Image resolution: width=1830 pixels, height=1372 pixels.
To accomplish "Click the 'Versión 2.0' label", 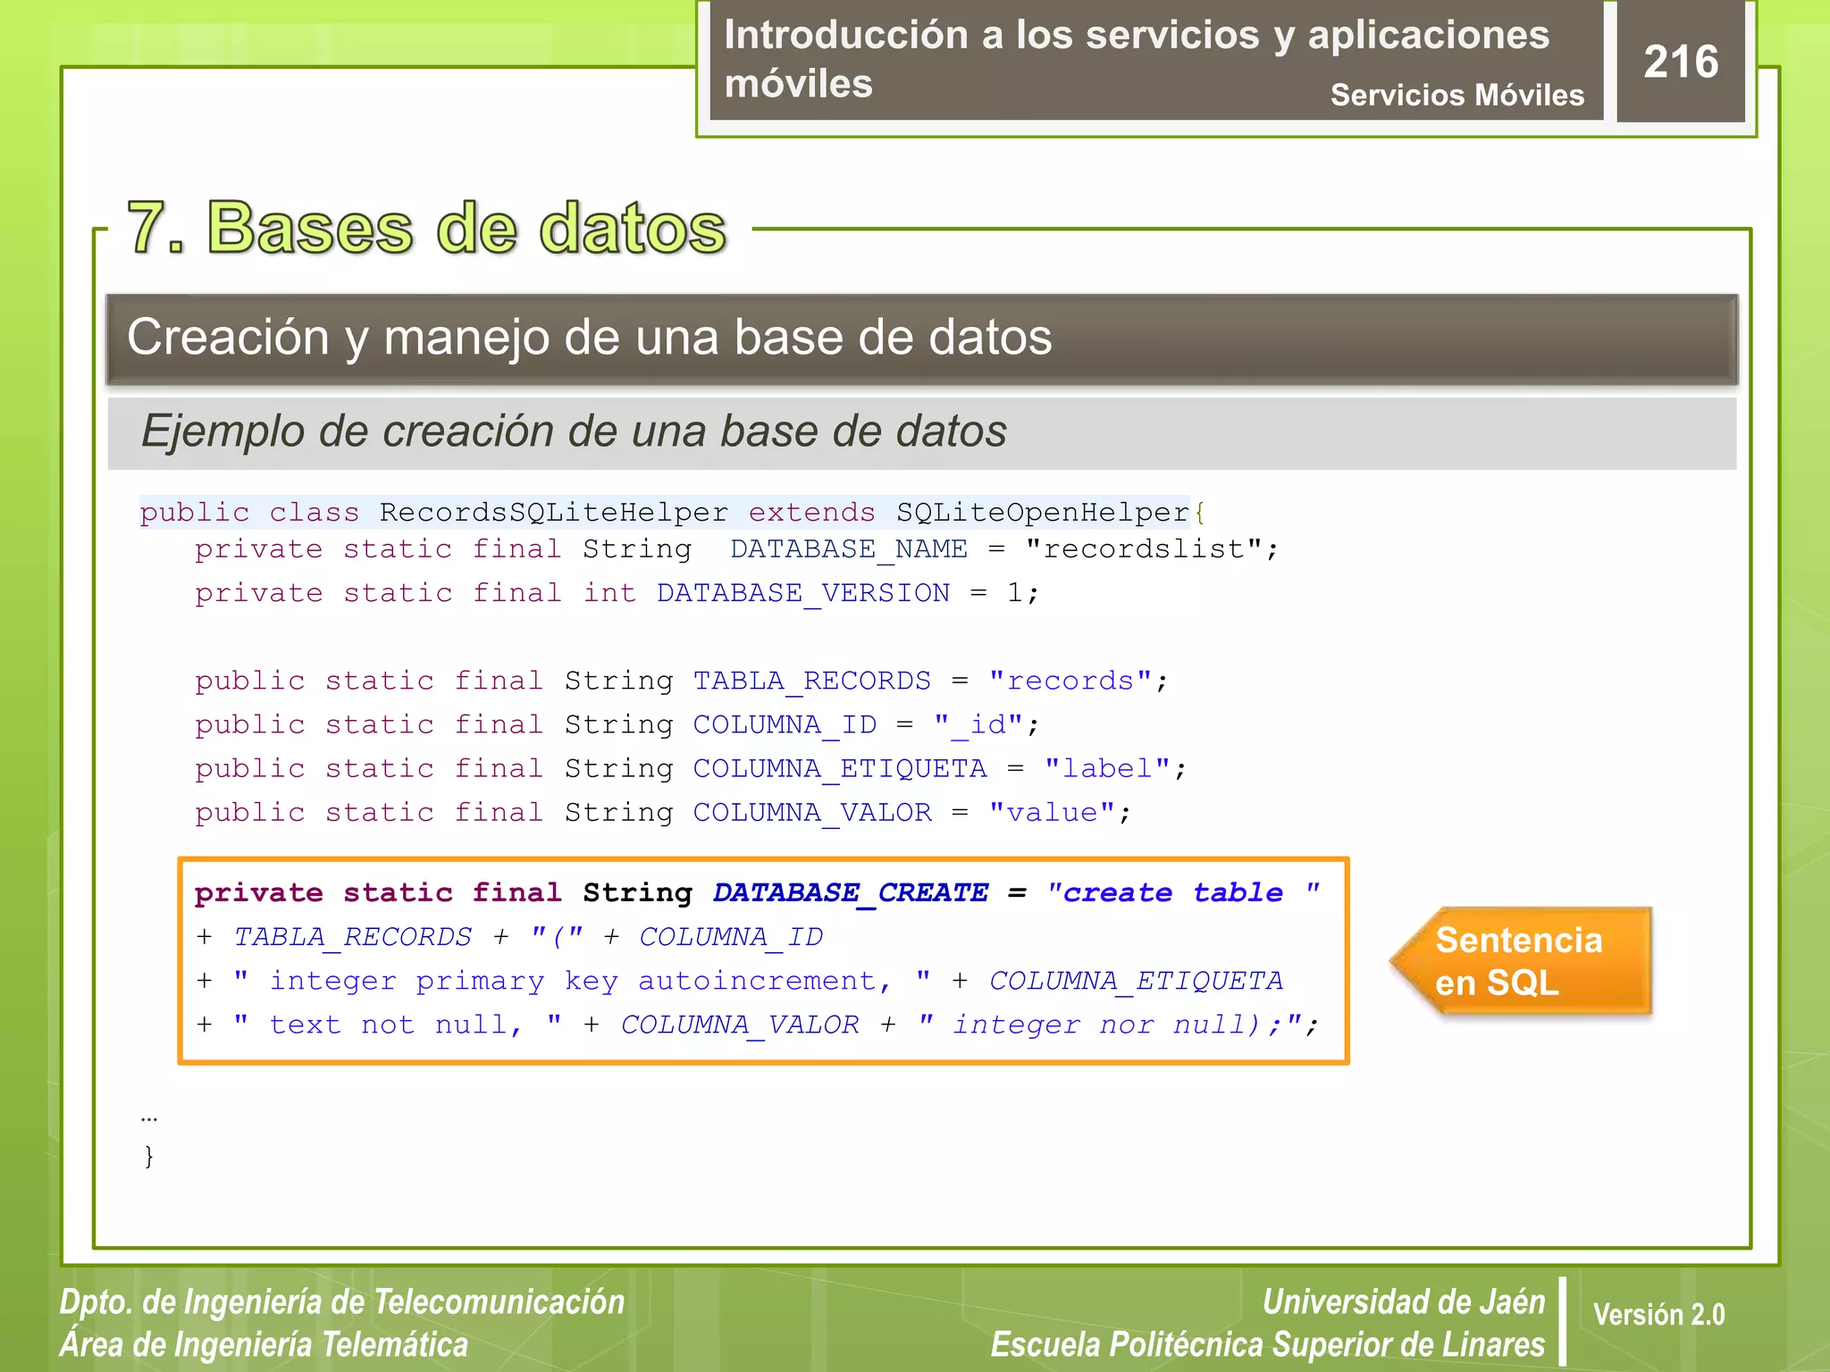I will tap(1658, 1315).
